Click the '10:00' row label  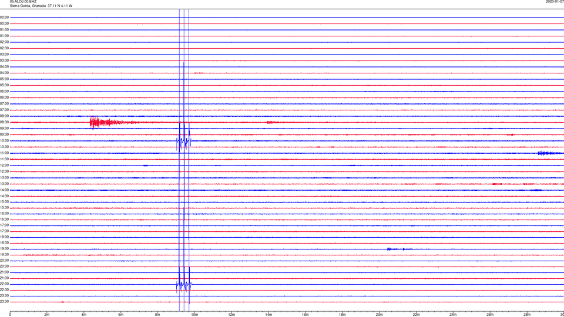pos(4,141)
